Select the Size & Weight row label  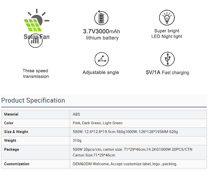pos(16,132)
